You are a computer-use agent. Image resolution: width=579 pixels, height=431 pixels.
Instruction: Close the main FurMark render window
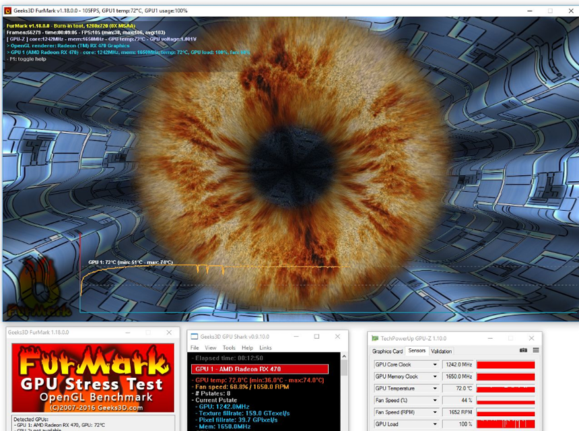click(x=570, y=11)
